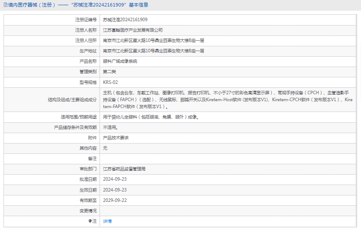361x230 pixels.
Task: Click the attachment value 产品技术要求
Action: [116, 137]
